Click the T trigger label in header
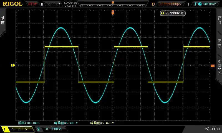This screenshot has width=222, height=133. [188, 4]
